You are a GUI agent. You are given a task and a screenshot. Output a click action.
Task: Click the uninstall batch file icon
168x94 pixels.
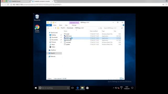tap(65, 42)
